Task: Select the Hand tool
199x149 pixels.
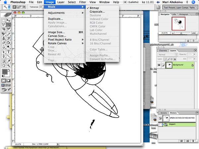Action: [x=4, y=66]
